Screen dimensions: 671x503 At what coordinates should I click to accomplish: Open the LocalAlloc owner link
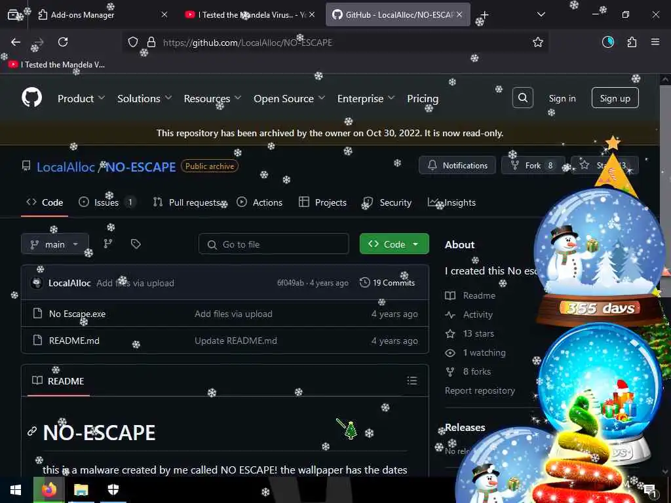point(66,167)
